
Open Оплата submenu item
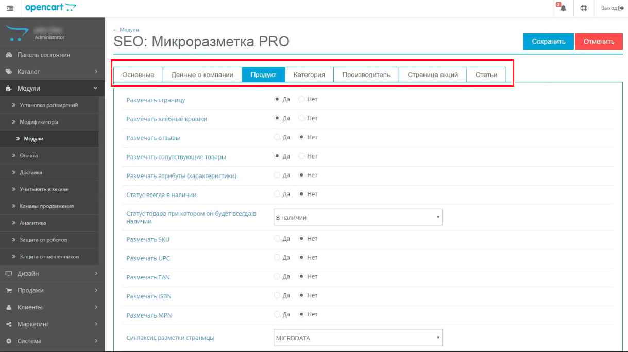click(49, 155)
